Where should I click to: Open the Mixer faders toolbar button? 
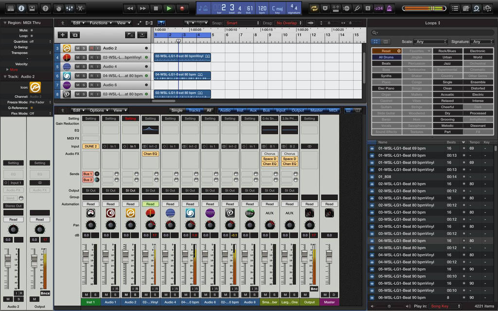[x=69, y=8]
